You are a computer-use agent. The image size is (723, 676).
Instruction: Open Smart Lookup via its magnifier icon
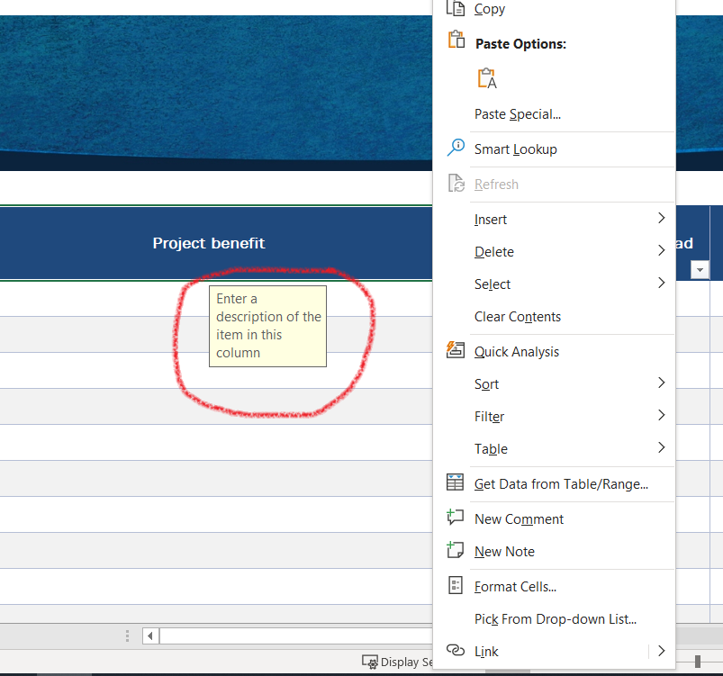(456, 146)
